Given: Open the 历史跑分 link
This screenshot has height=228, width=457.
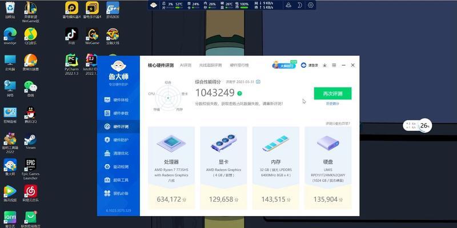Looking at the screenshot, I should click(x=332, y=104).
